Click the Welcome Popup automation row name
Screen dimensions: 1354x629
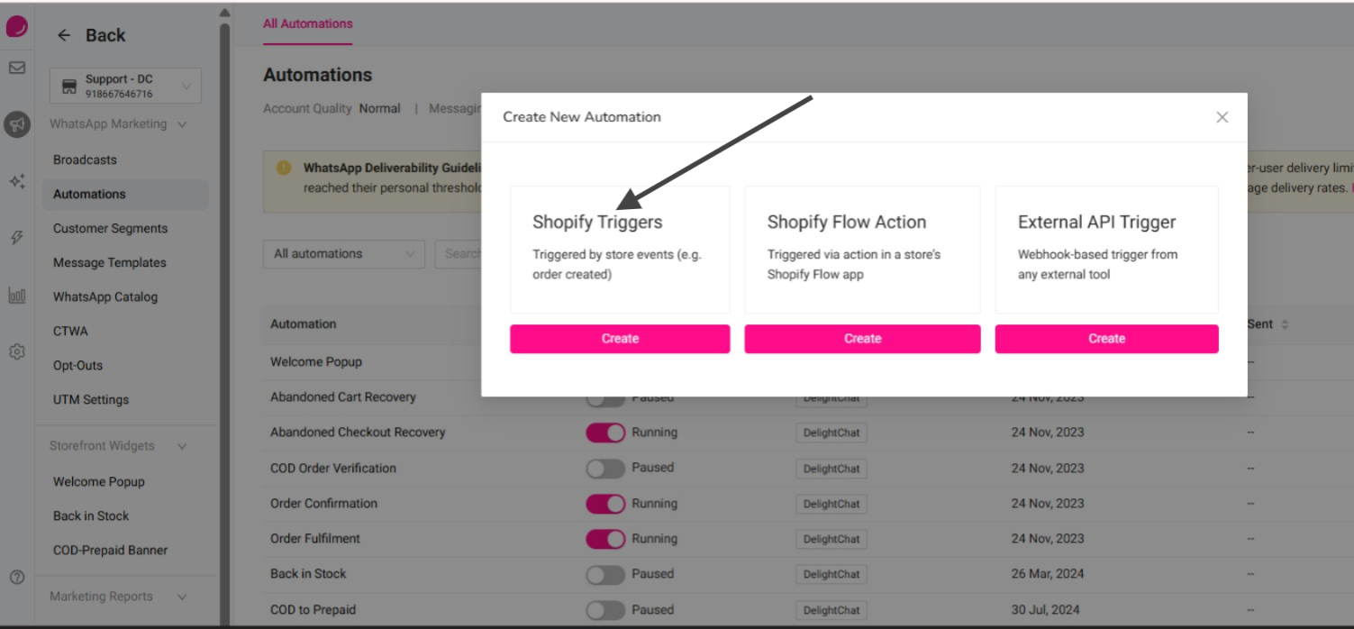coord(316,362)
